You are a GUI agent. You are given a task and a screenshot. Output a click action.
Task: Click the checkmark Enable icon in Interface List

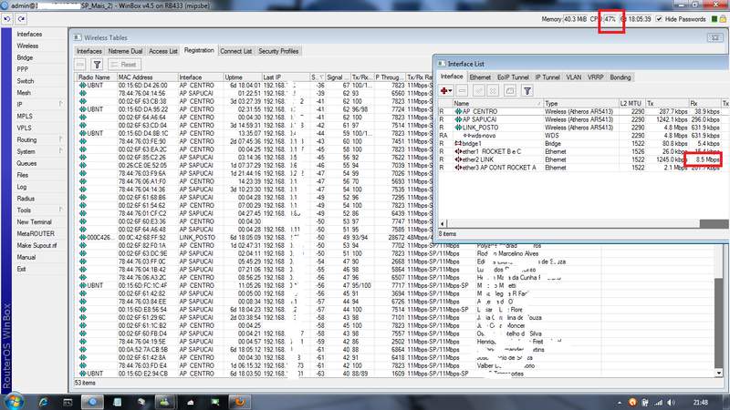(x=478, y=90)
